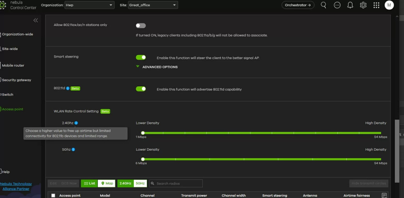This screenshot has width=404, height=198.
Task: Collapse the sidebar with double-chevron icon
Action: pos(36,20)
